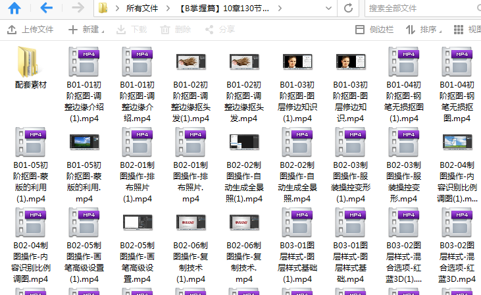Expand the chevron after 所有文件
The height and width of the screenshot is (295, 481).
pyautogui.click(x=168, y=9)
